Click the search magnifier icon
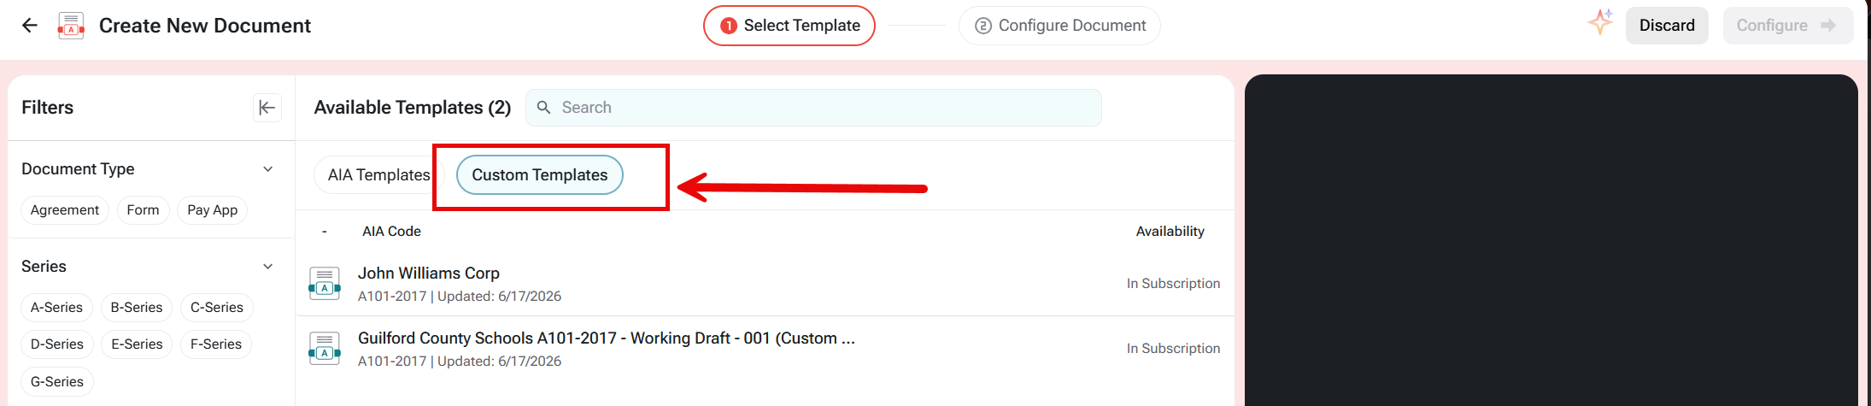The width and height of the screenshot is (1871, 406). coord(543,108)
